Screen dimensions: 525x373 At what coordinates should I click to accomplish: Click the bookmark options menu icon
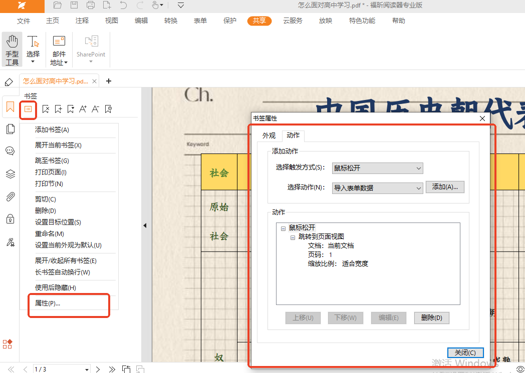[29, 109]
